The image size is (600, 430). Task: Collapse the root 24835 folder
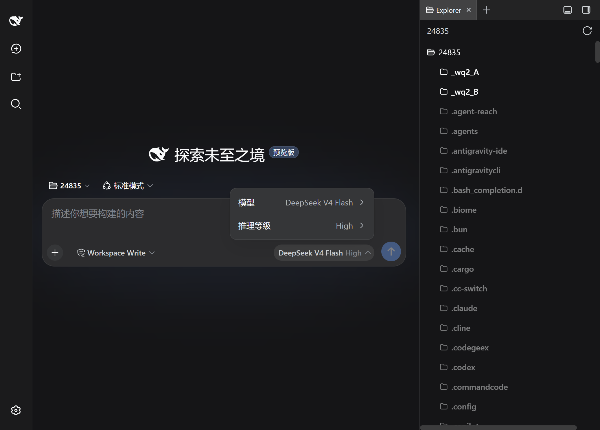tap(443, 52)
